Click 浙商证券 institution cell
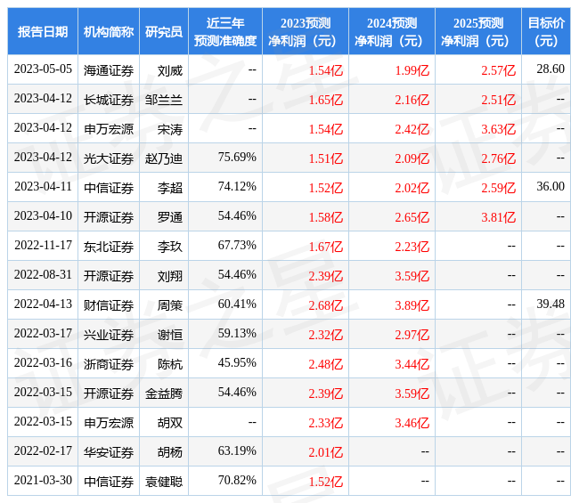Screen dimensions: 571x503 point(109,364)
